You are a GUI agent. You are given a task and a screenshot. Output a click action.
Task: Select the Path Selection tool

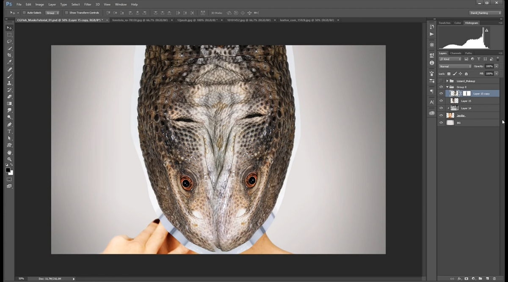click(9, 138)
